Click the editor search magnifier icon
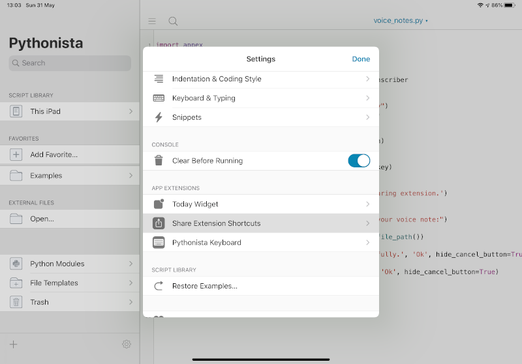 pos(173,21)
